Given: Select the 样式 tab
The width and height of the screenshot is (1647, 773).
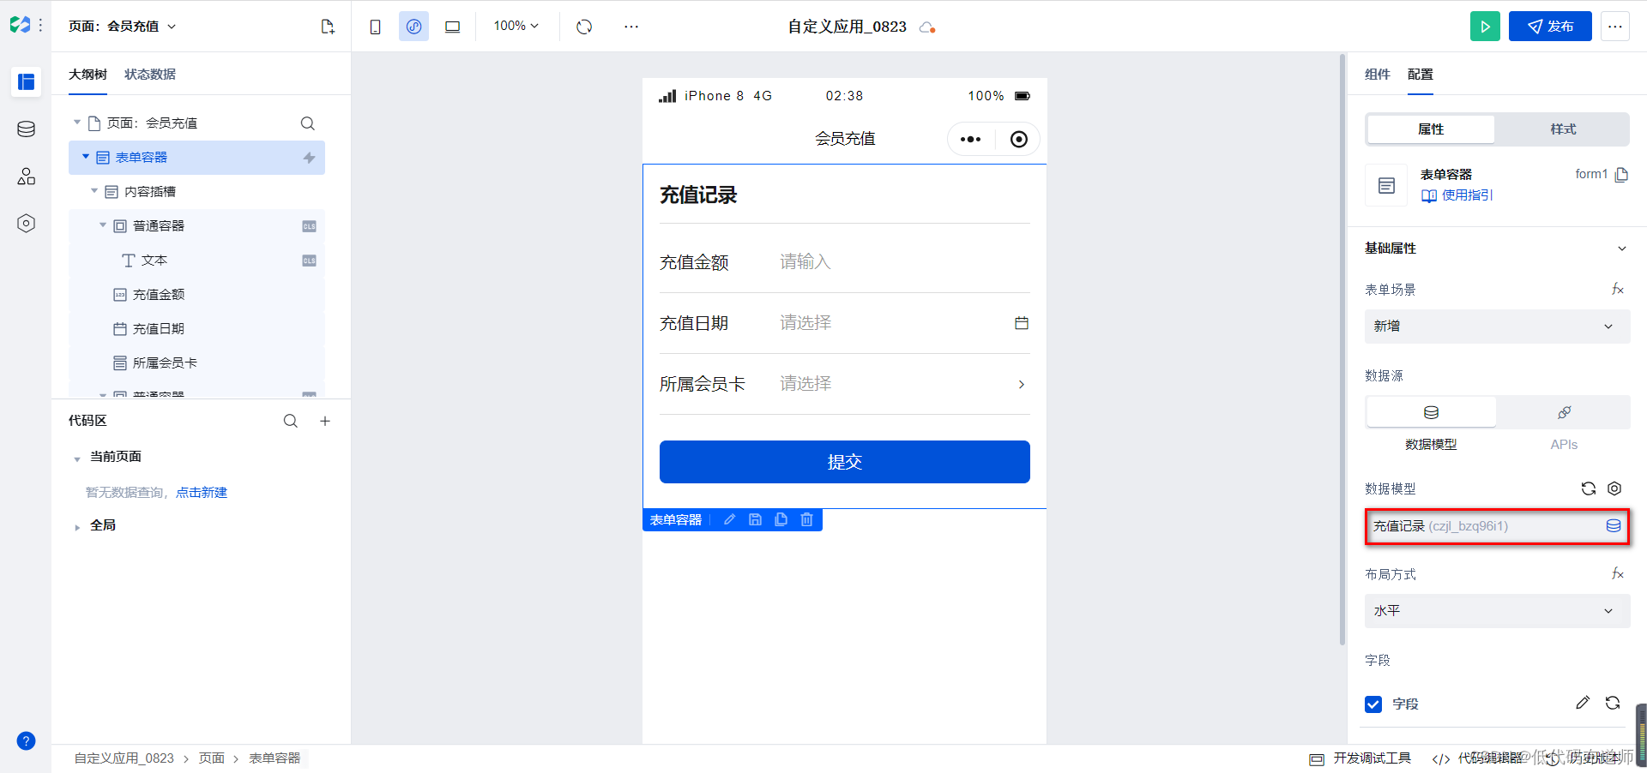Looking at the screenshot, I should pyautogui.click(x=1563, y=129).
